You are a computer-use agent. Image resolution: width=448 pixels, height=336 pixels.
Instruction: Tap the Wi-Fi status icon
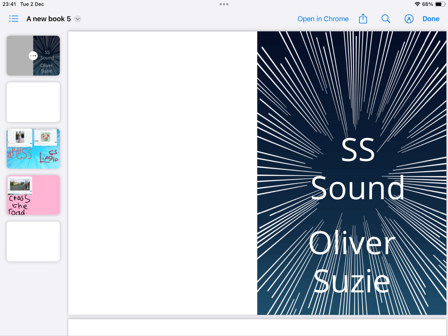(417, 4)
